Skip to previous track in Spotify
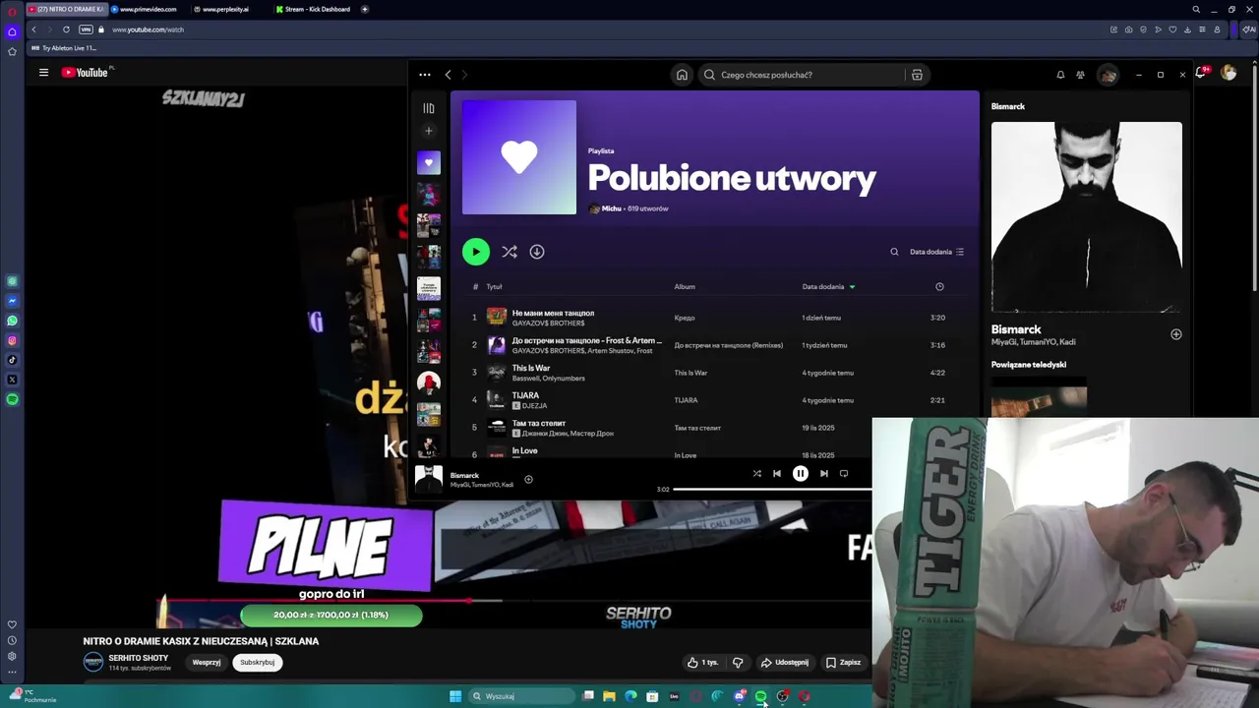Viewport: 1259px width, 708px height. click(777, 474)
